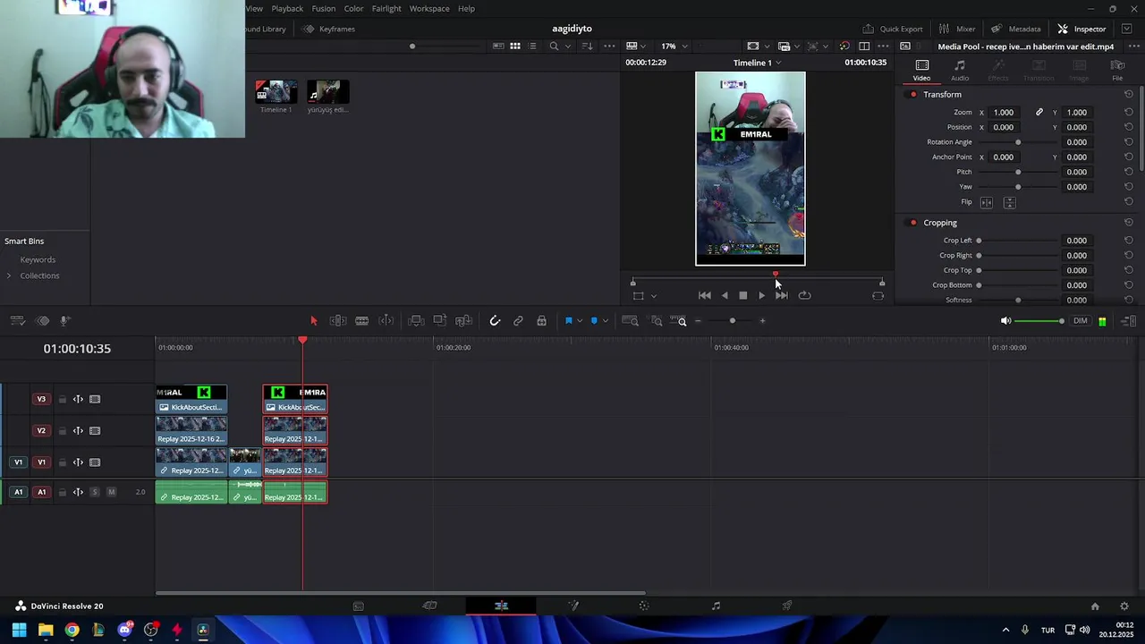This screenshot has height=644, width=1145.
Task: Open the media pool search dropdown arrow
Action: [567, 47]
